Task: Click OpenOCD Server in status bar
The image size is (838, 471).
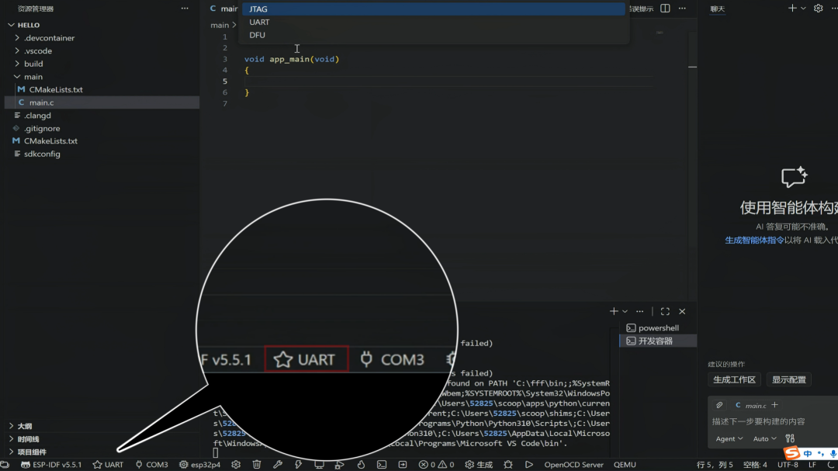Action: 573,465
